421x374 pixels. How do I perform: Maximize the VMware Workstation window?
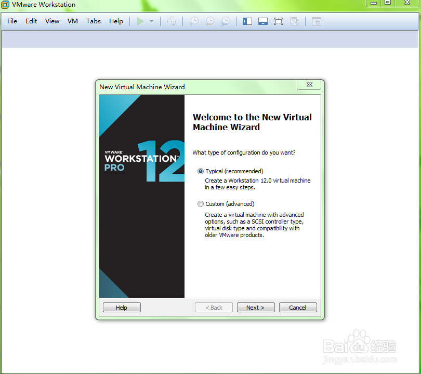(388, 3)
